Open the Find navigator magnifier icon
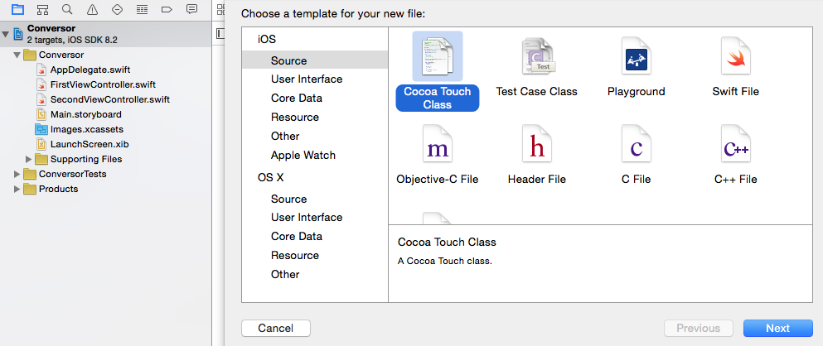 pyautogui.click(x=67, y=9)
